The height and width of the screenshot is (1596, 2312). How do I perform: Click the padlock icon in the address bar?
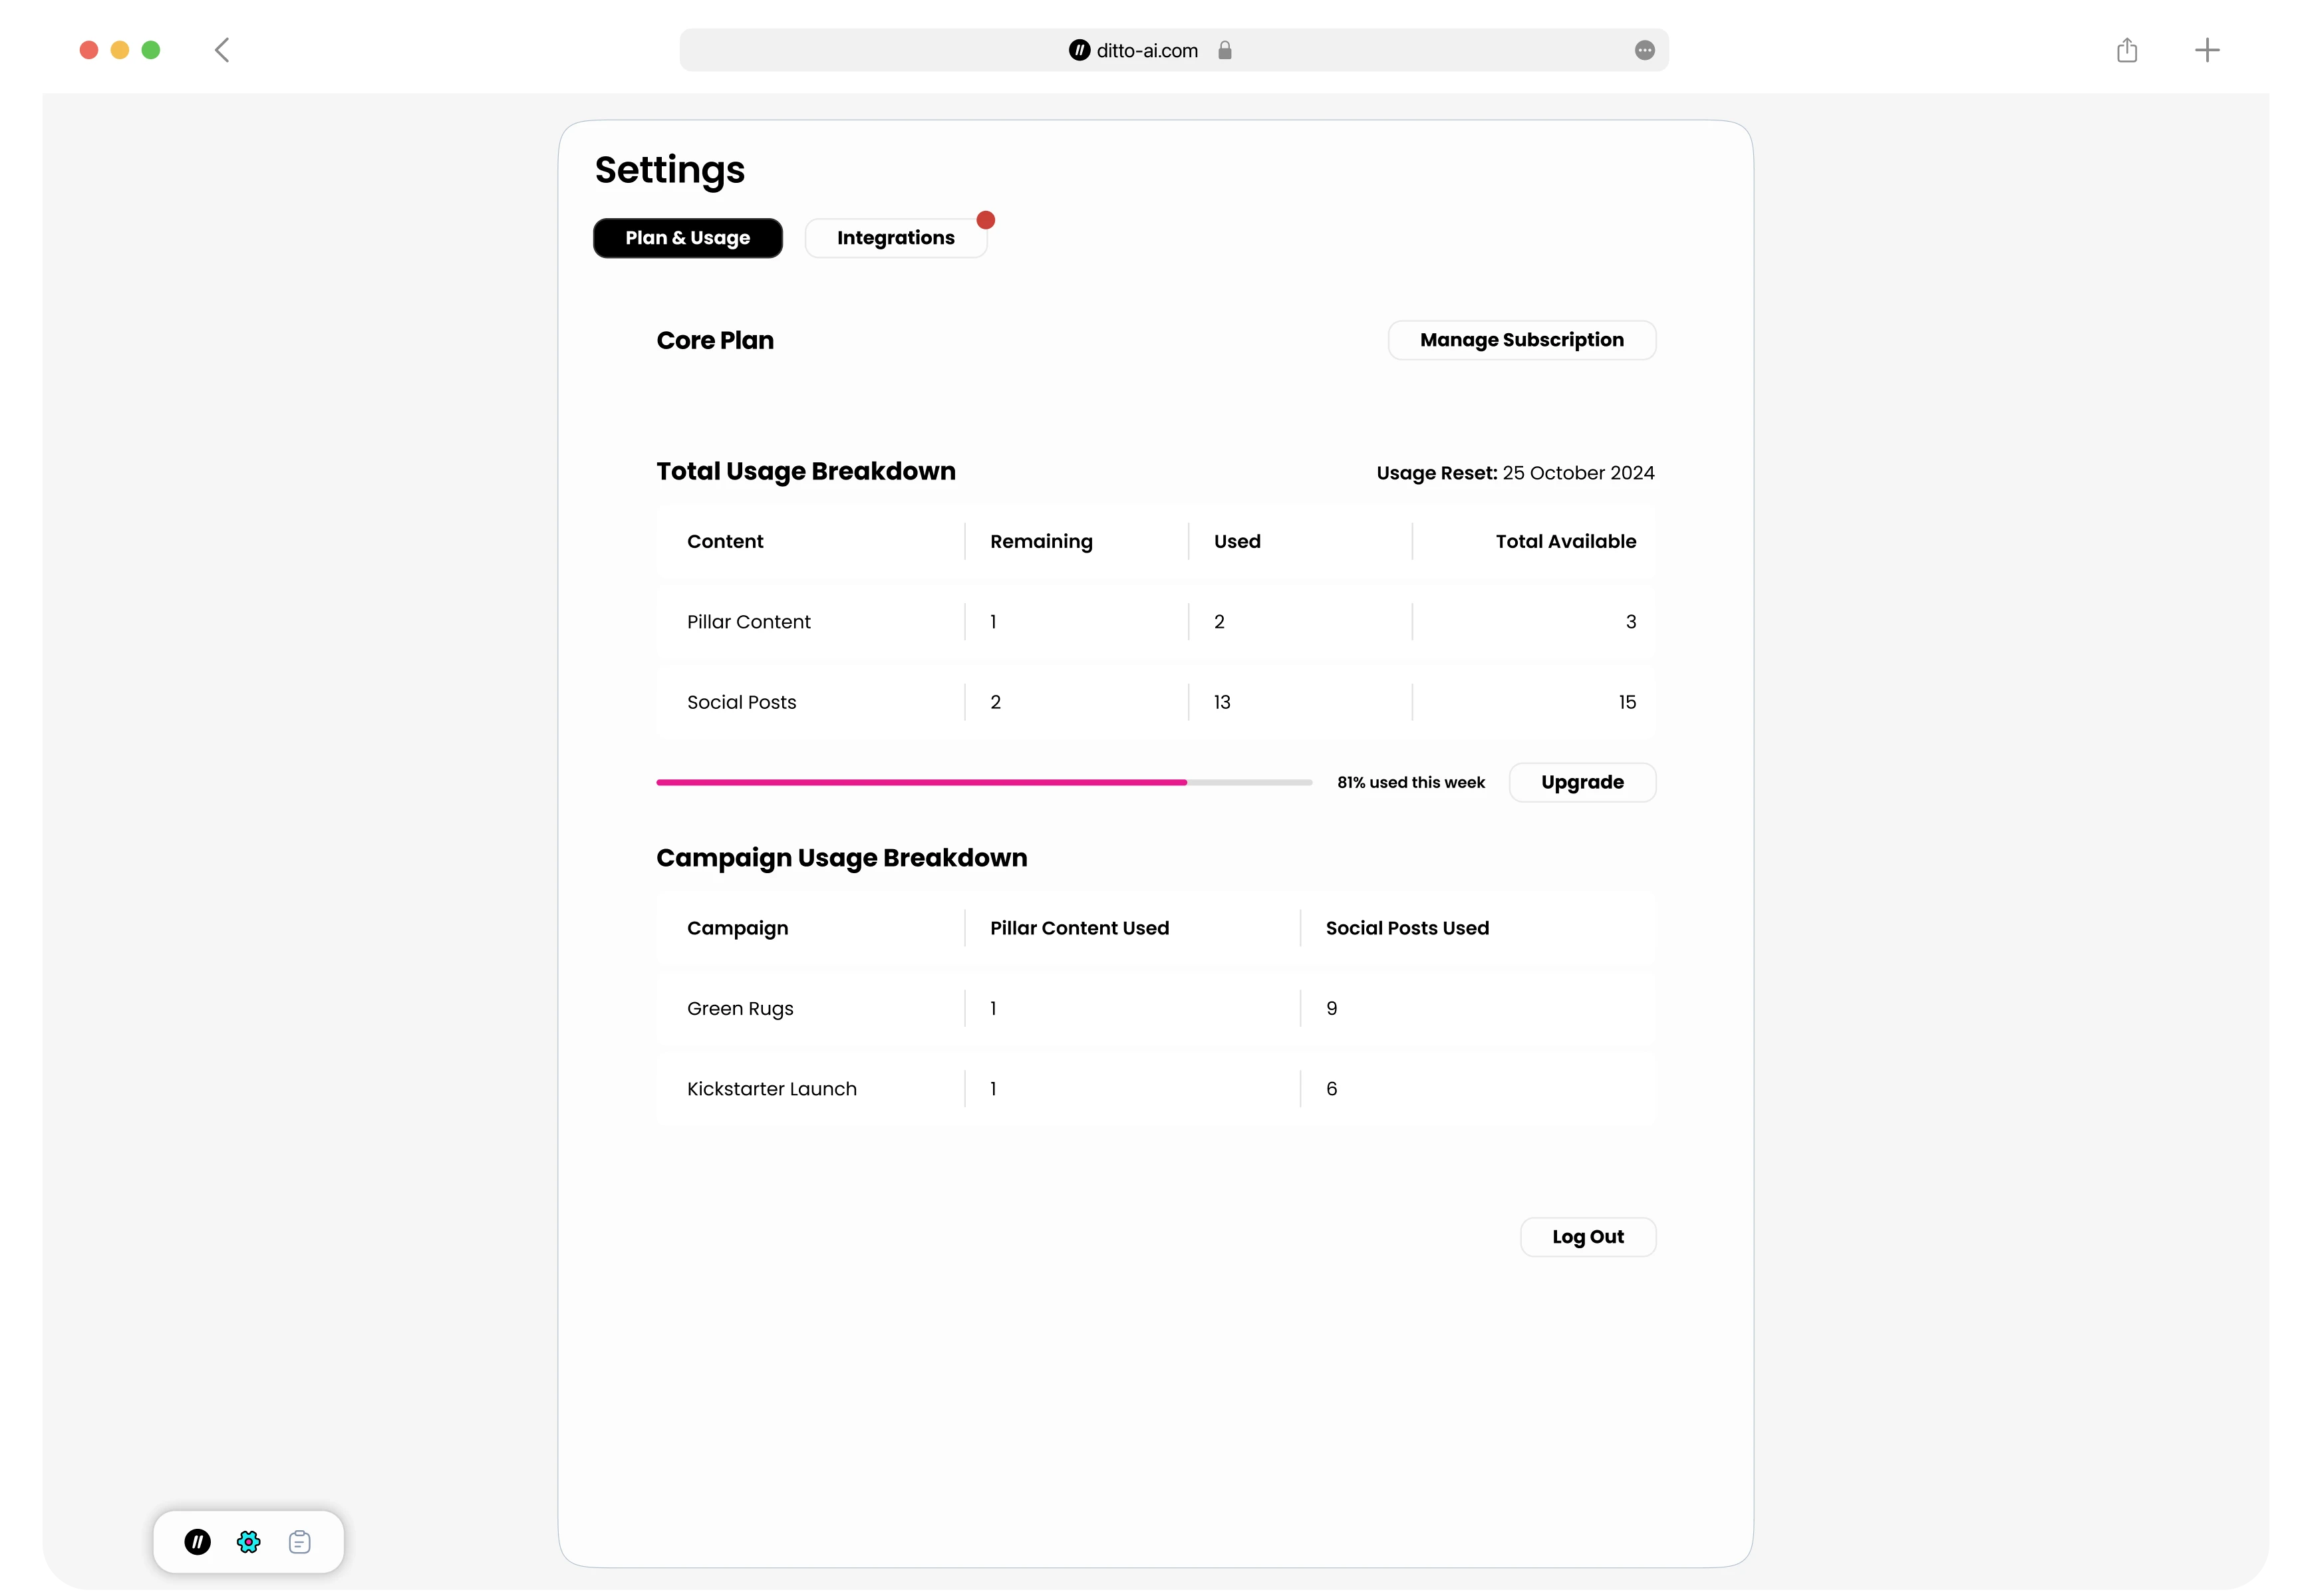(1225, 50)
